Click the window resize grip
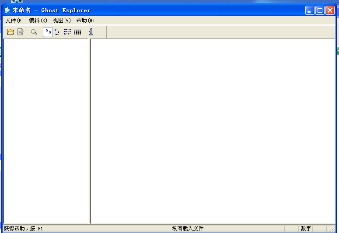Screen dimensions: 339x233 click(x=332, y=230)
